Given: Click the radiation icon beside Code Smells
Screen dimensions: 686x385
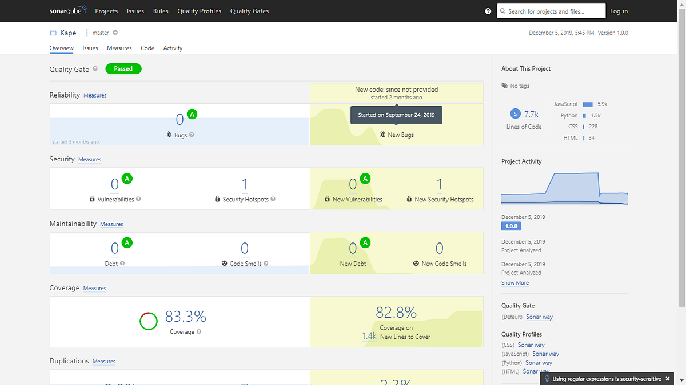Looking at the screenshot, I should pyautogui.click(x=225, y=264).
